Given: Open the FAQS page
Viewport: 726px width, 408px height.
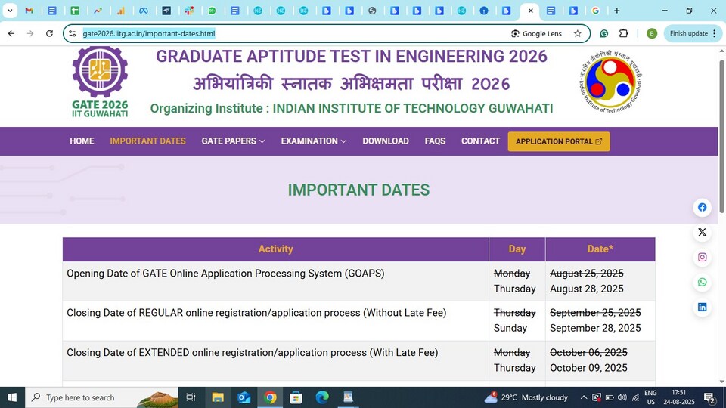Looking at the screenshot, I should point(436,141).
